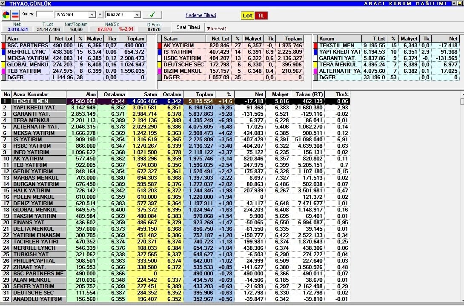Sort the main table by the blue Toplam column
464x306 pixels.
point(199,94)
